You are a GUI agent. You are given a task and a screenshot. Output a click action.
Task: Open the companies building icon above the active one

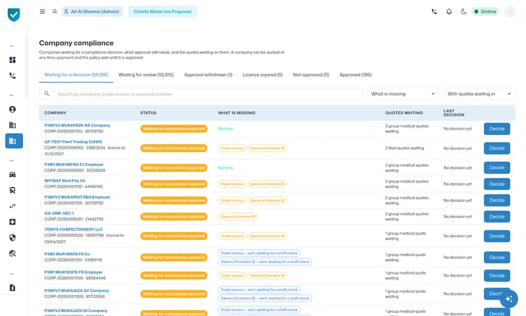(x=12, y=125)
